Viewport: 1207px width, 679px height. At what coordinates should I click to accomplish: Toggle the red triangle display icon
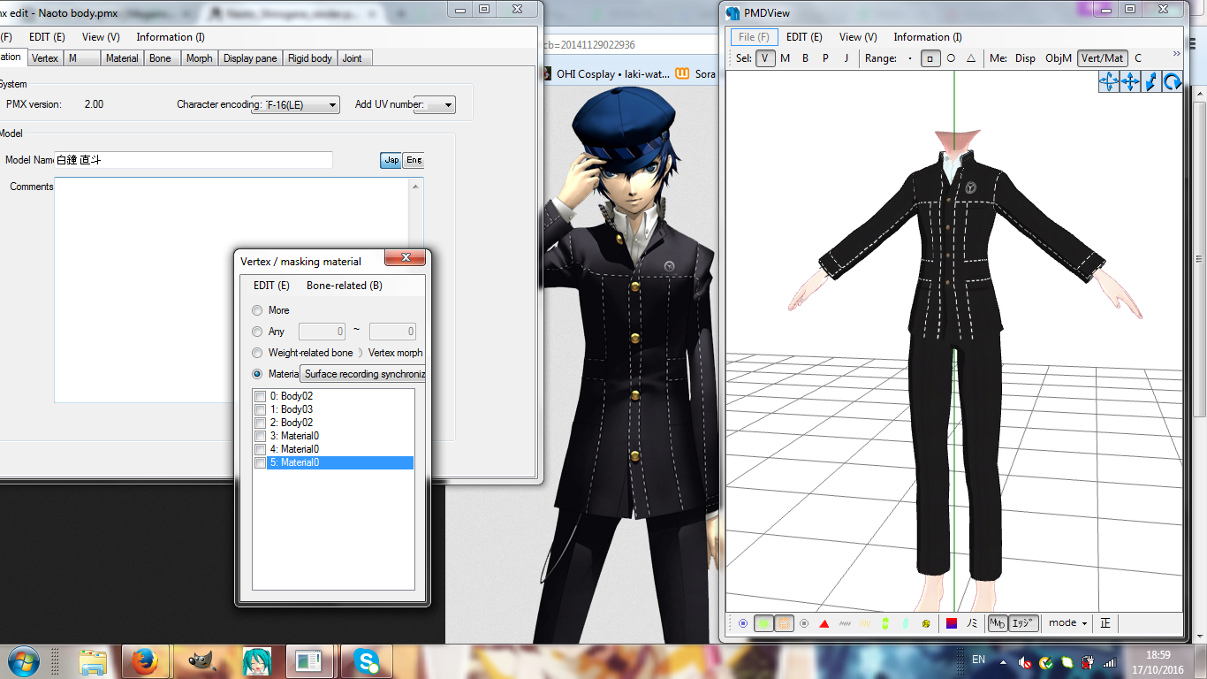click(x=824, y=623)
